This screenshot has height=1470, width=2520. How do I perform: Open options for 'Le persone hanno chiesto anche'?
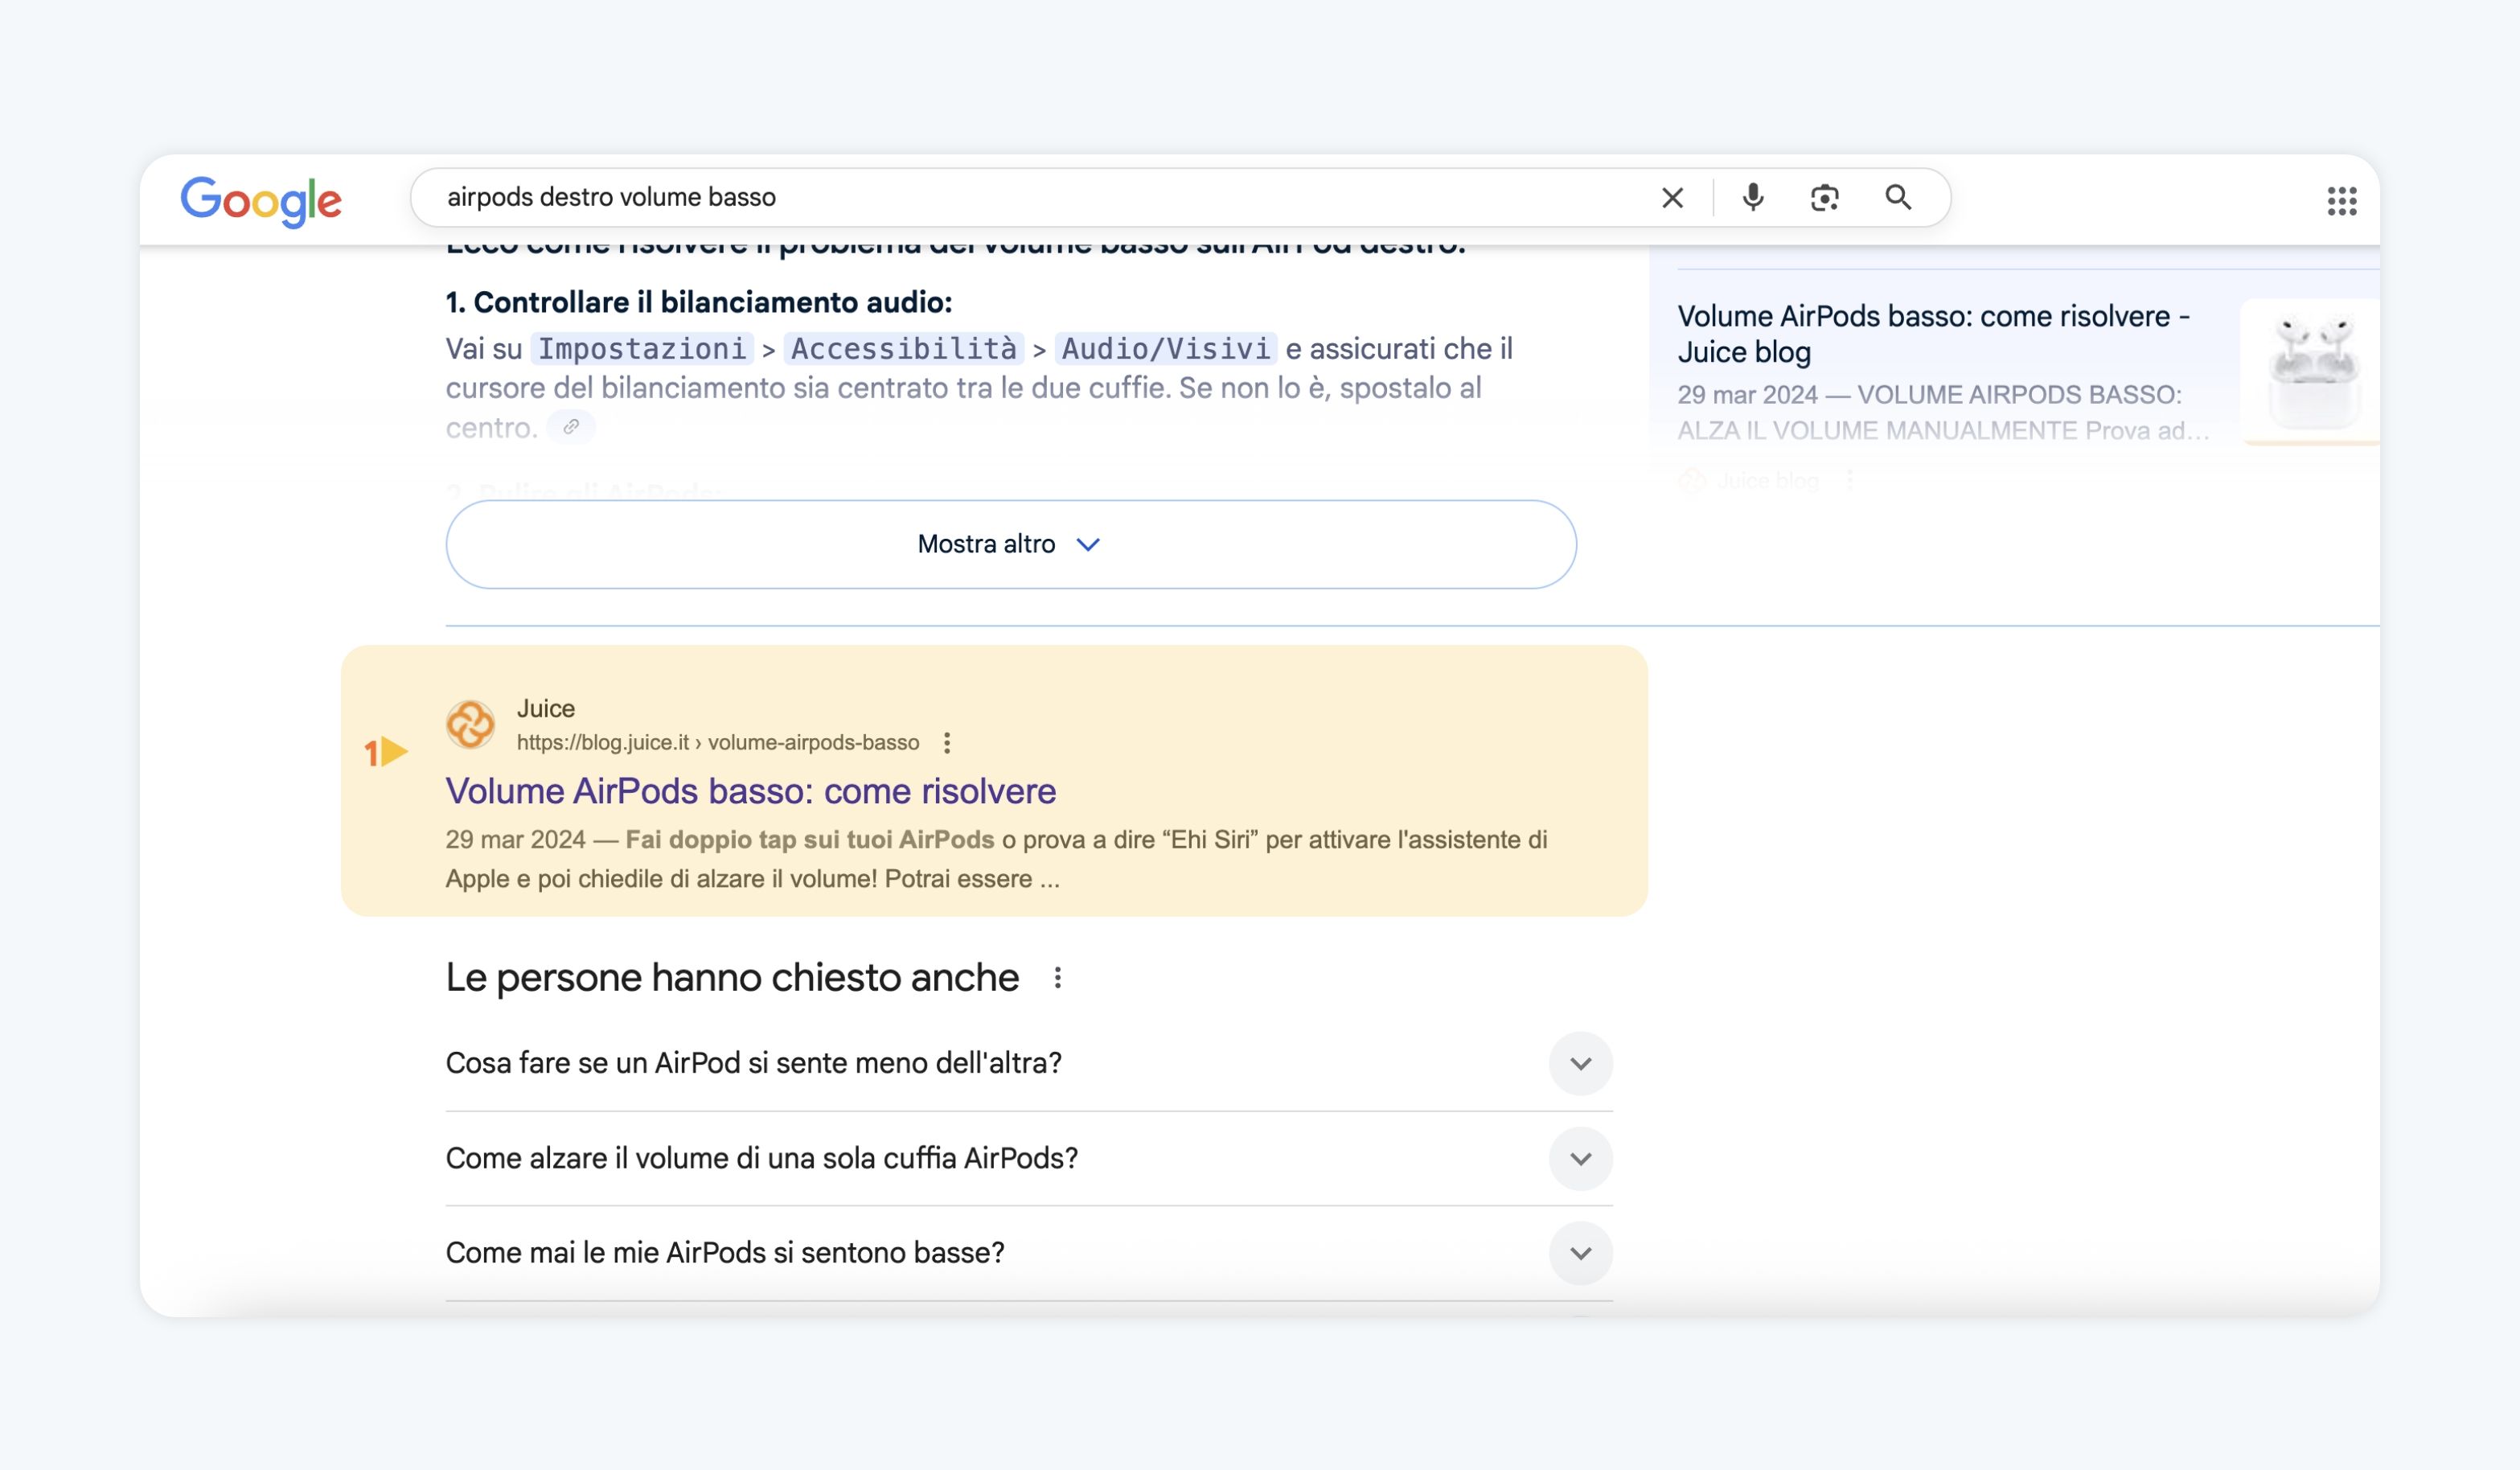tap(1057, 978)
